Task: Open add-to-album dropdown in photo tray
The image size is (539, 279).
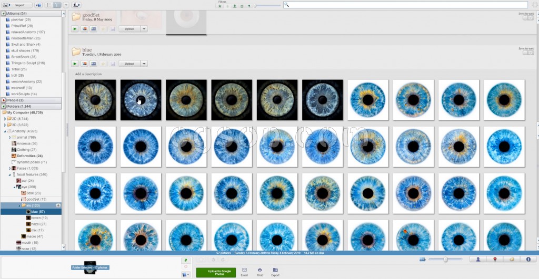Action: [186, 275]
